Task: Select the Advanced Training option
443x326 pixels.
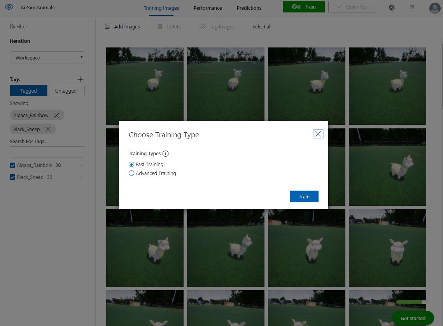Action: tap(131, 173)
